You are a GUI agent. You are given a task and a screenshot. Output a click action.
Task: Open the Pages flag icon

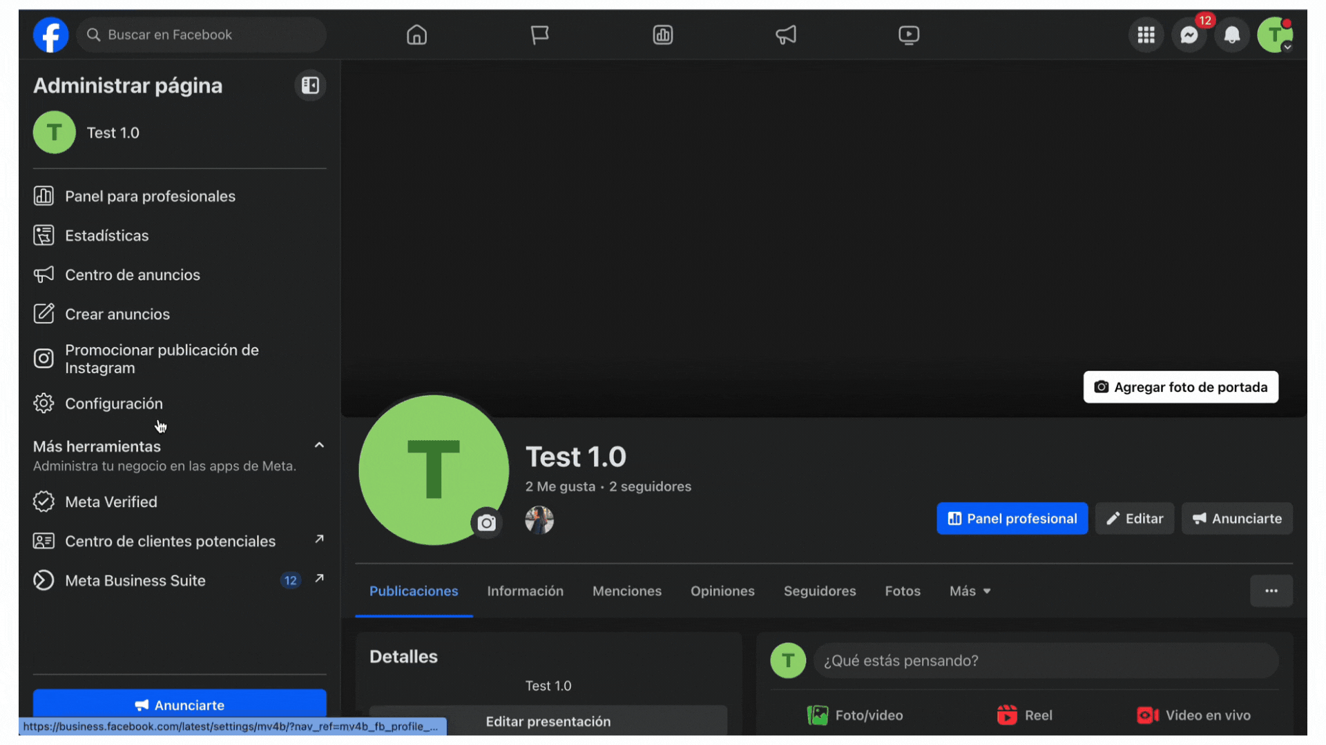pyautogui.click(x=539, y=35)
